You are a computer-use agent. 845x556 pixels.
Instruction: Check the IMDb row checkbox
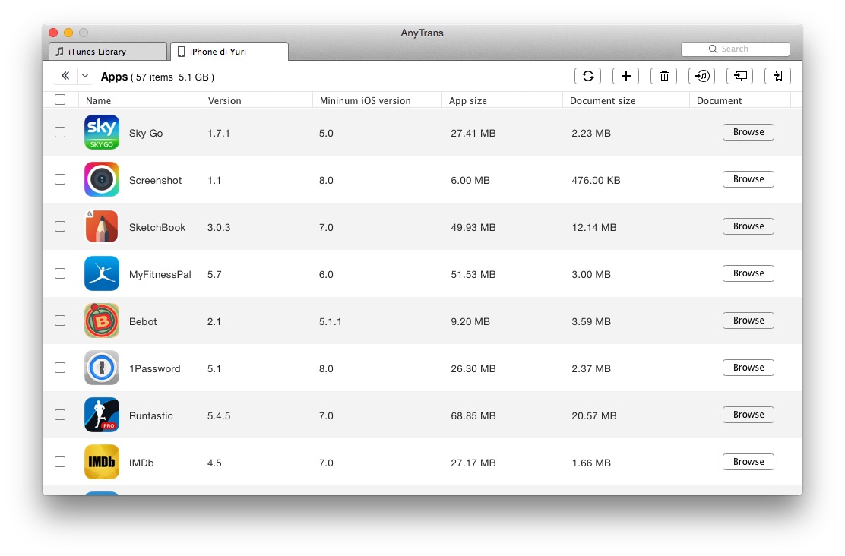(60, 462)
